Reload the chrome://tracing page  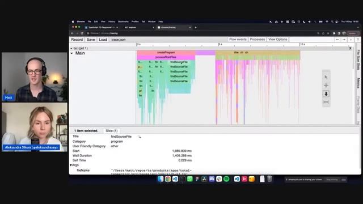point(82,33)
